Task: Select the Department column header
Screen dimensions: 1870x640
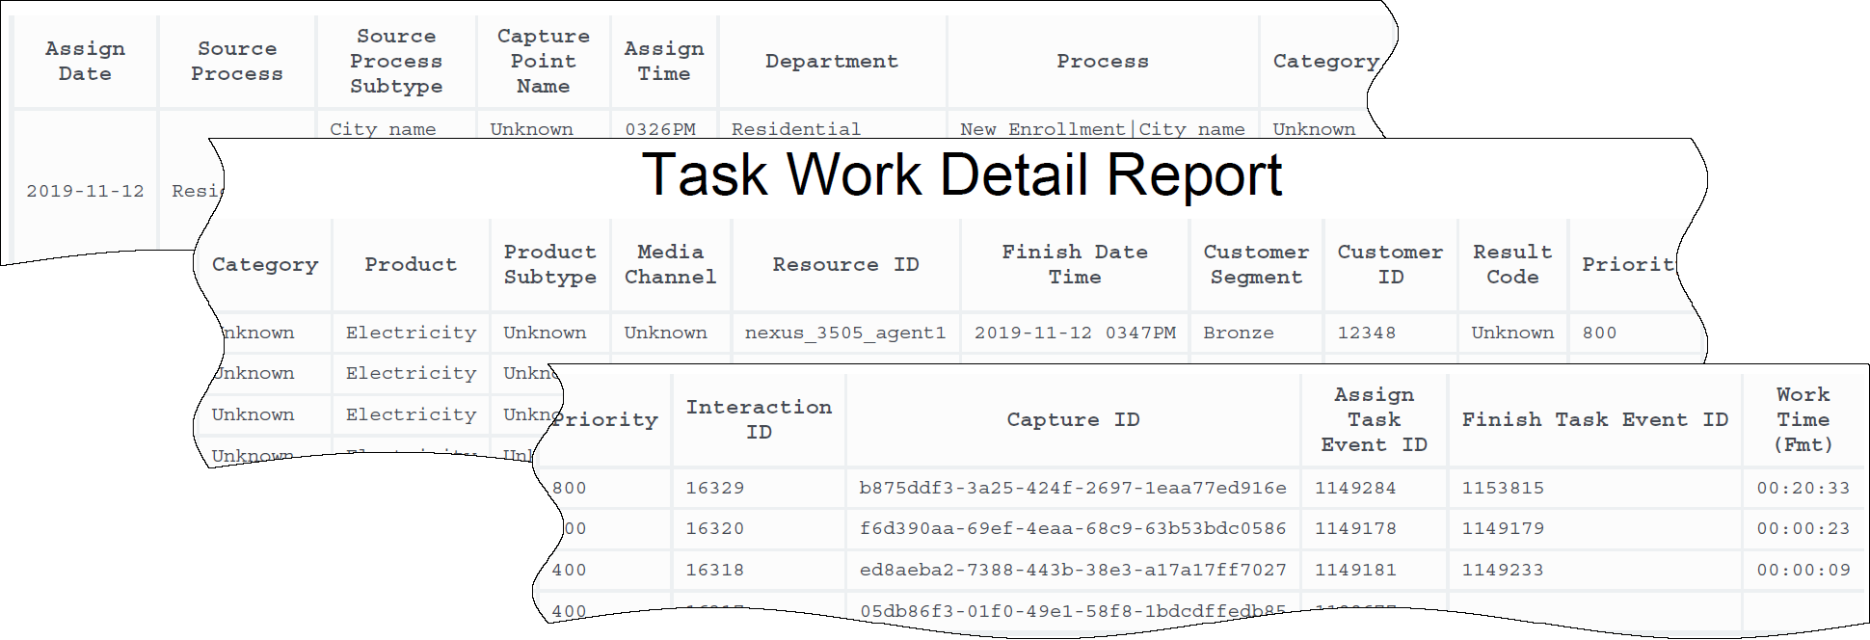Action: pos(831,61)
